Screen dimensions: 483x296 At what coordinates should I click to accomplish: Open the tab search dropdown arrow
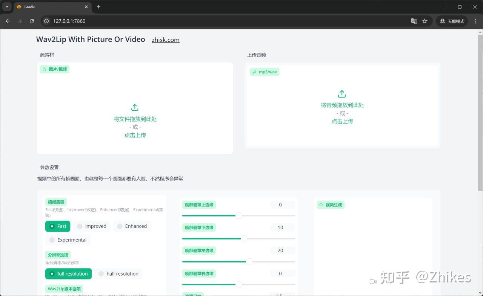pyautogui.click(x=7, y=7)
